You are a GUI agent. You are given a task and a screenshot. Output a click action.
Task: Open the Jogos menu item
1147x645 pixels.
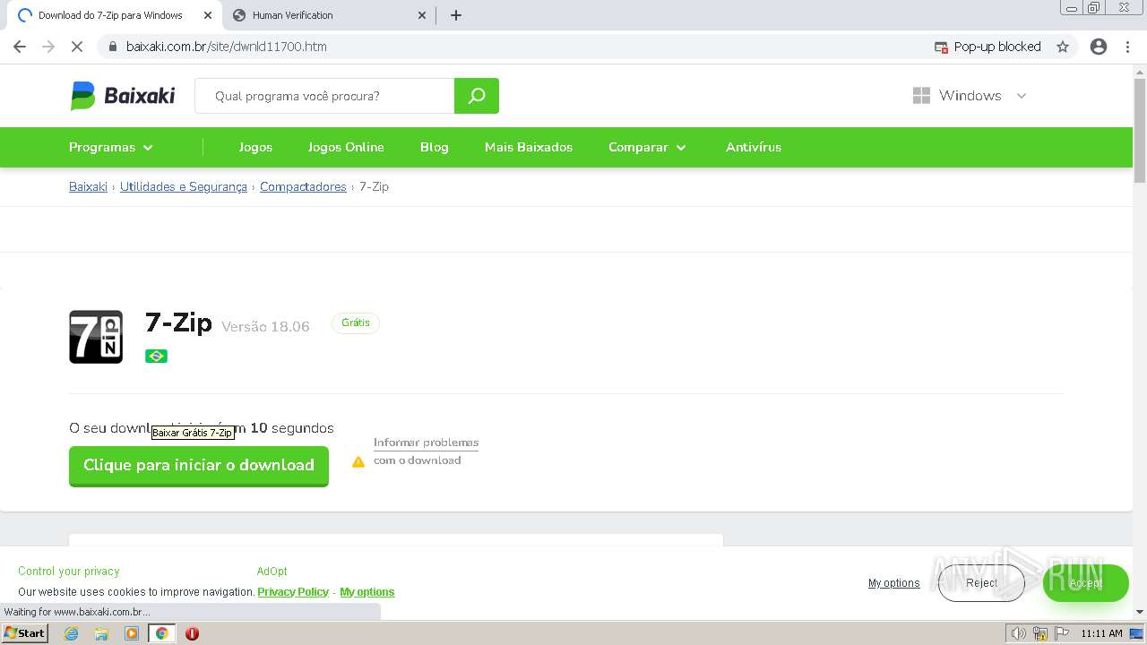pos(255,147)
